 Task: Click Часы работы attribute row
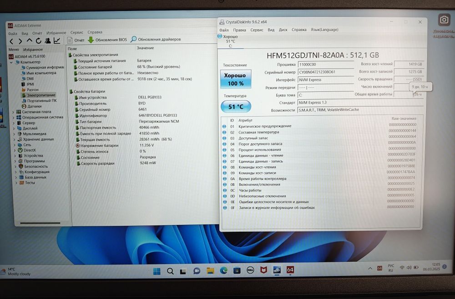[x=318, y=190]
